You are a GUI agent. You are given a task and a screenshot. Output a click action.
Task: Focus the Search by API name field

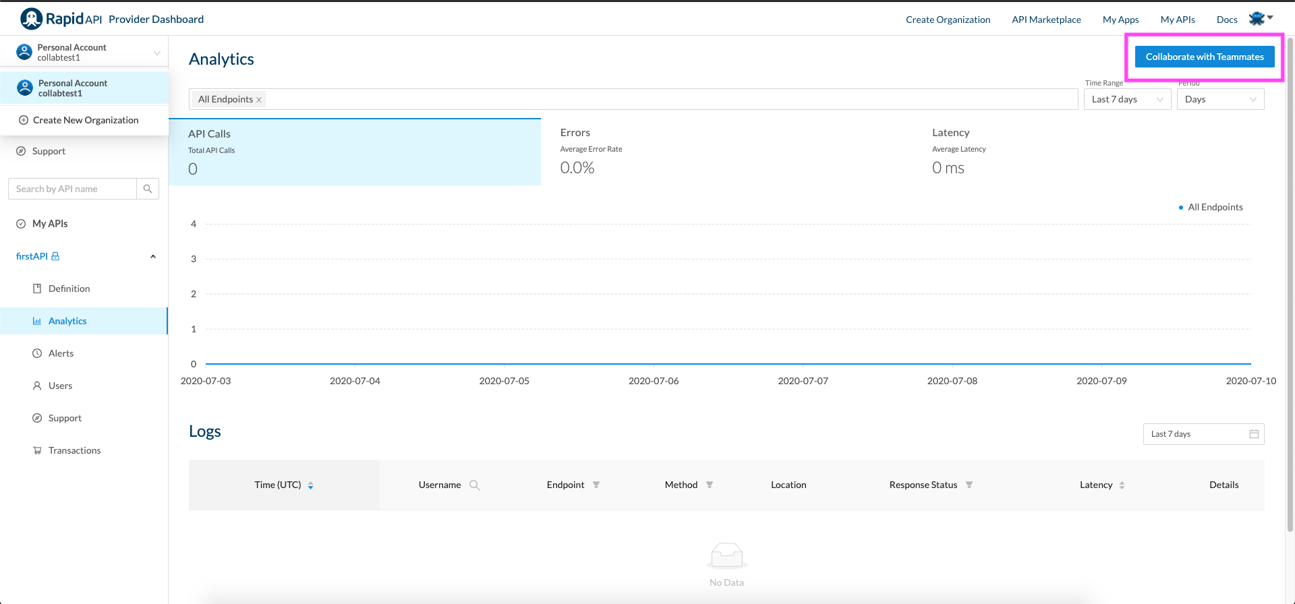coord(72,189)
